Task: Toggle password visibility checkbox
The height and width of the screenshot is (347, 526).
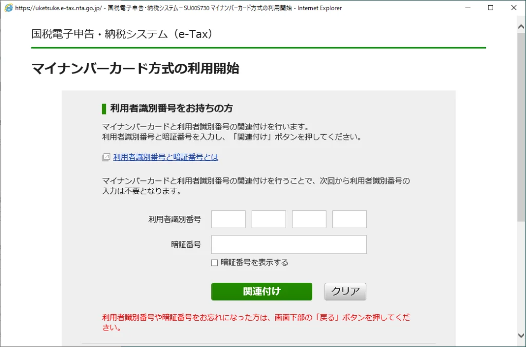Action: coord(214,263)
